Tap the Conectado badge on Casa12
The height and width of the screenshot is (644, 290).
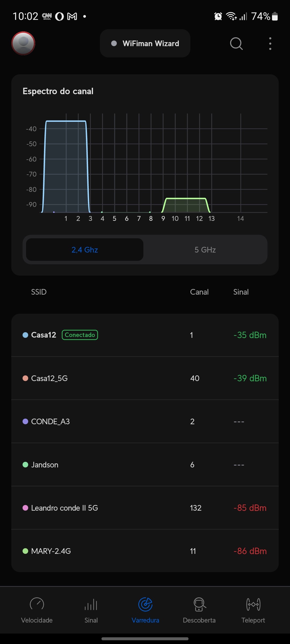(x=80, y=335)
